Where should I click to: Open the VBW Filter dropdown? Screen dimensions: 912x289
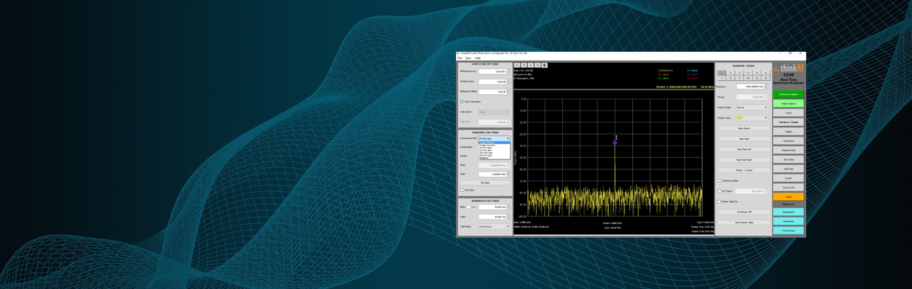494,227
